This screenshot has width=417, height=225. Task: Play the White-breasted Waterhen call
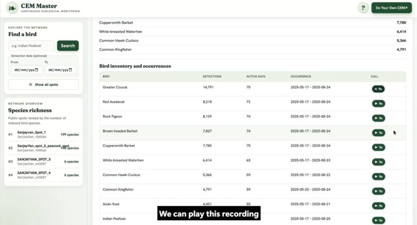click(x=378, y=162)
